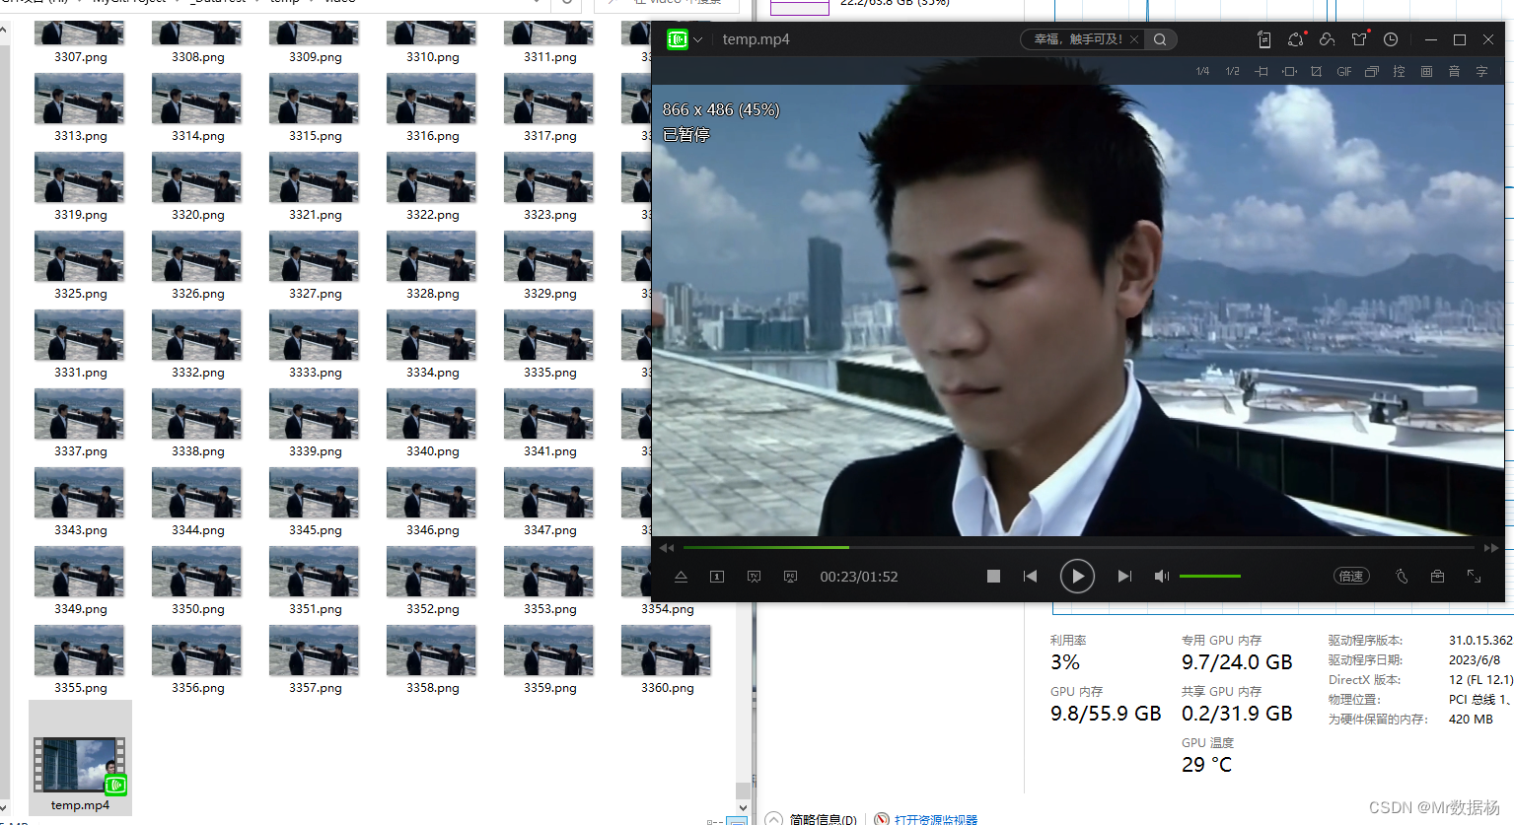Image resolution: width=1514 pixels, height=825 pixels.
Task: Click the 9.7/24.0 GB dedicated GPU memory value
Action: [1237, 662]
